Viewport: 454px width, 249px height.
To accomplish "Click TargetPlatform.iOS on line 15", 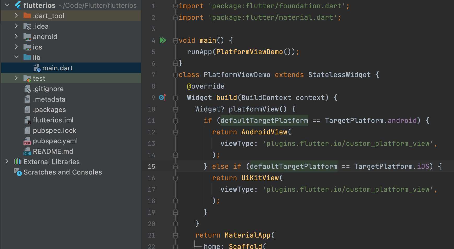I will 392,166.
